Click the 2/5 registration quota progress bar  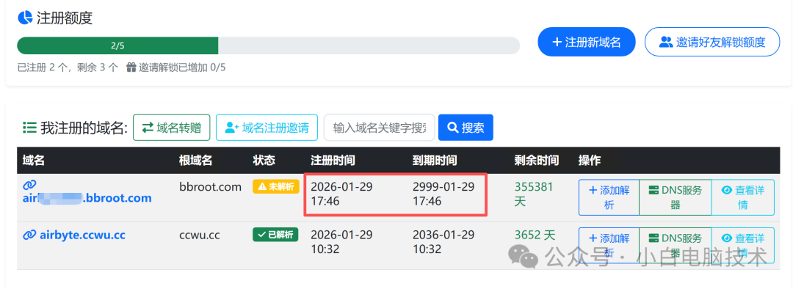point(269,45)
